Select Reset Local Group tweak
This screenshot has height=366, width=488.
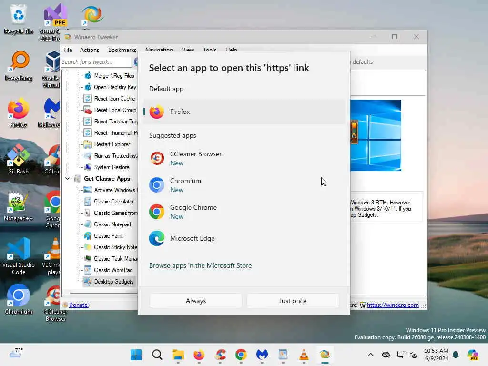[x=111, y=110]
